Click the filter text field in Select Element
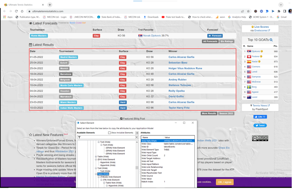This screenshot has width=295, height=193. pos(108,137)
